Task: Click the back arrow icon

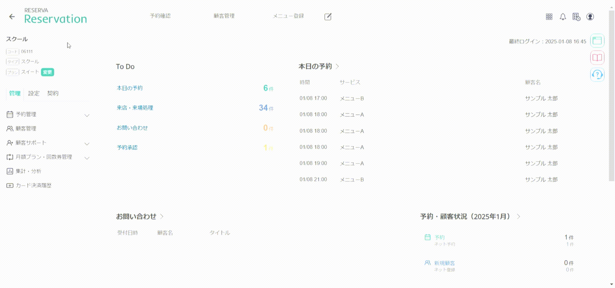Action: click(x=12, y=17)
